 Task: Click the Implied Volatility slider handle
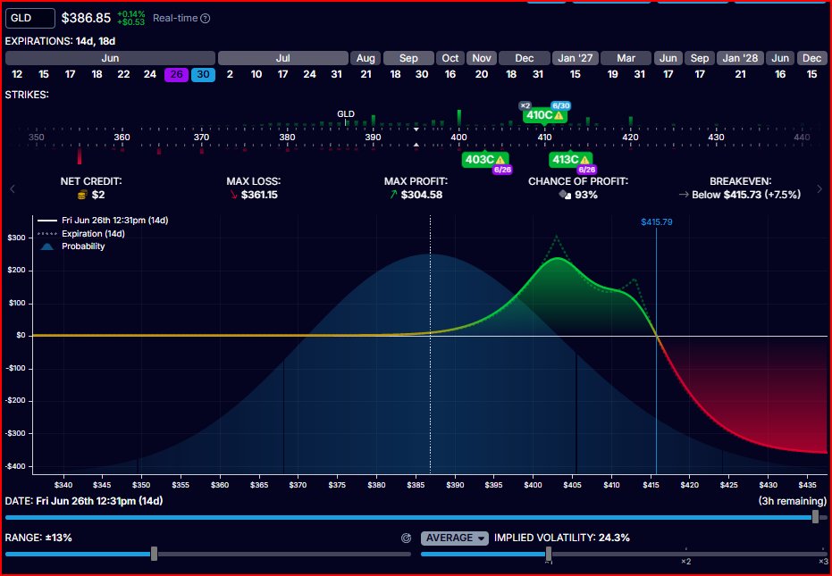click(x=549, y=555)
